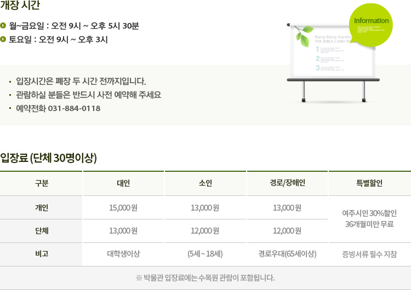Click the 단체 row label
The width and height of the screenshot is (411, 290).
(42, 231)
